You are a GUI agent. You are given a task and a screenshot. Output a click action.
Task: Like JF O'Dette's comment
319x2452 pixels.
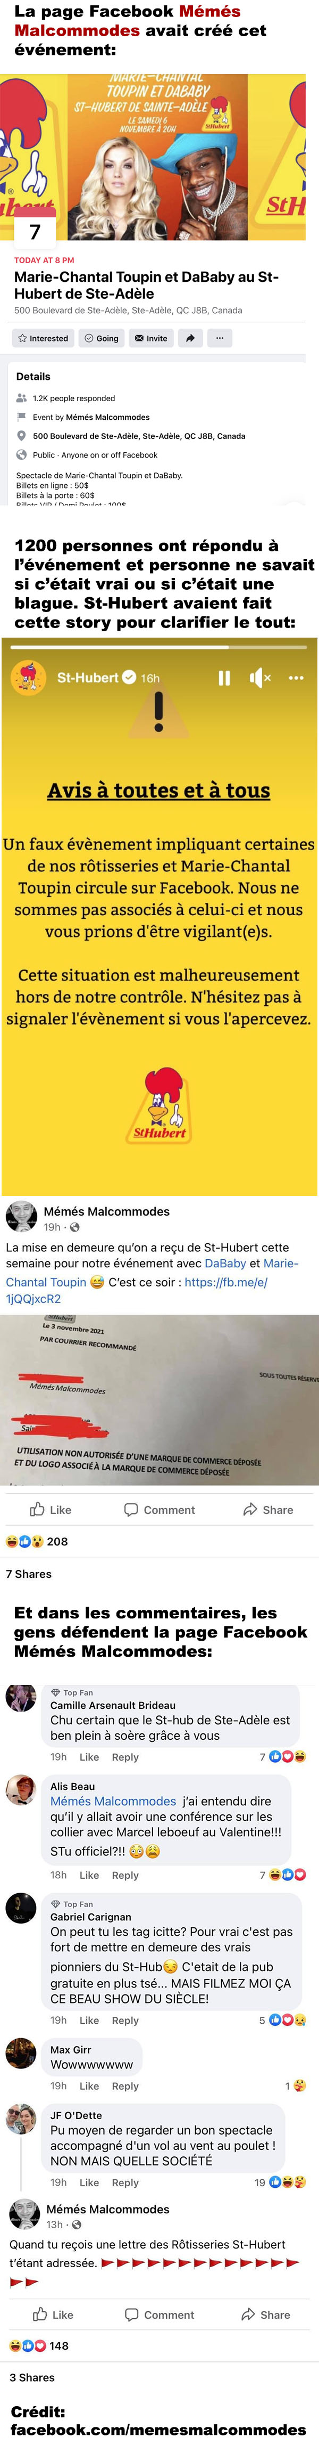tap(89, 2182)
